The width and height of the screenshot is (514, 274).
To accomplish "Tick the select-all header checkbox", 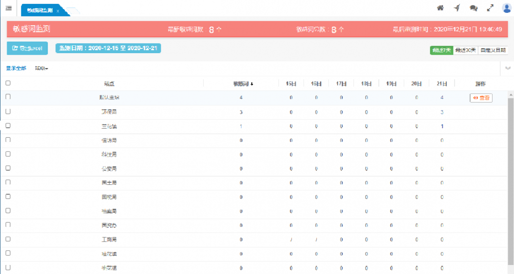I will (x=8, y=83).
